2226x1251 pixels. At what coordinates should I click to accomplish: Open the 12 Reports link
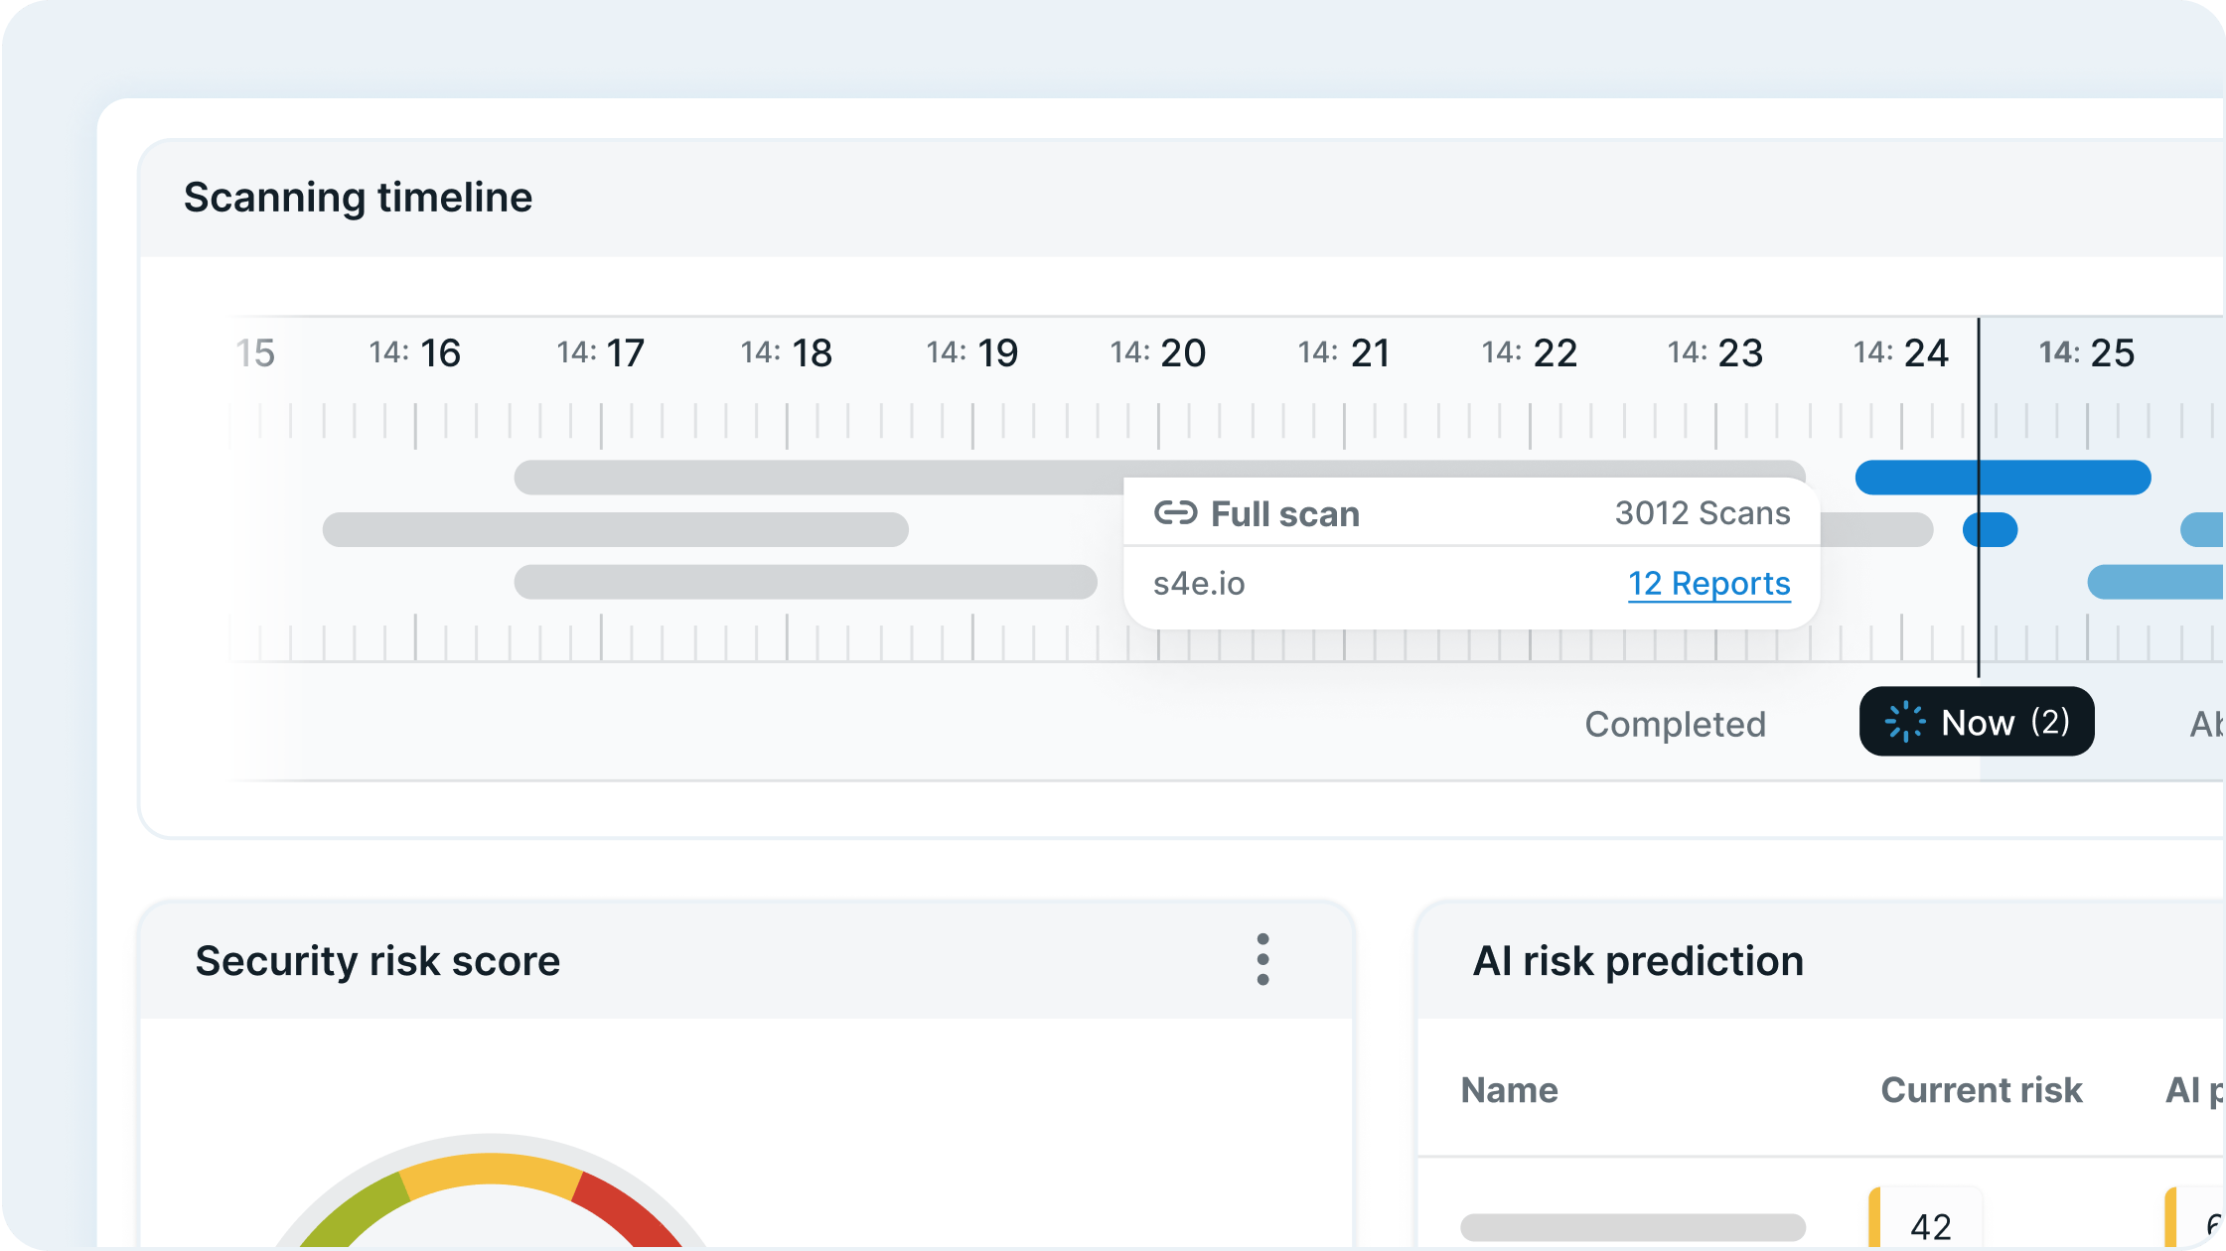point(1708,584)
